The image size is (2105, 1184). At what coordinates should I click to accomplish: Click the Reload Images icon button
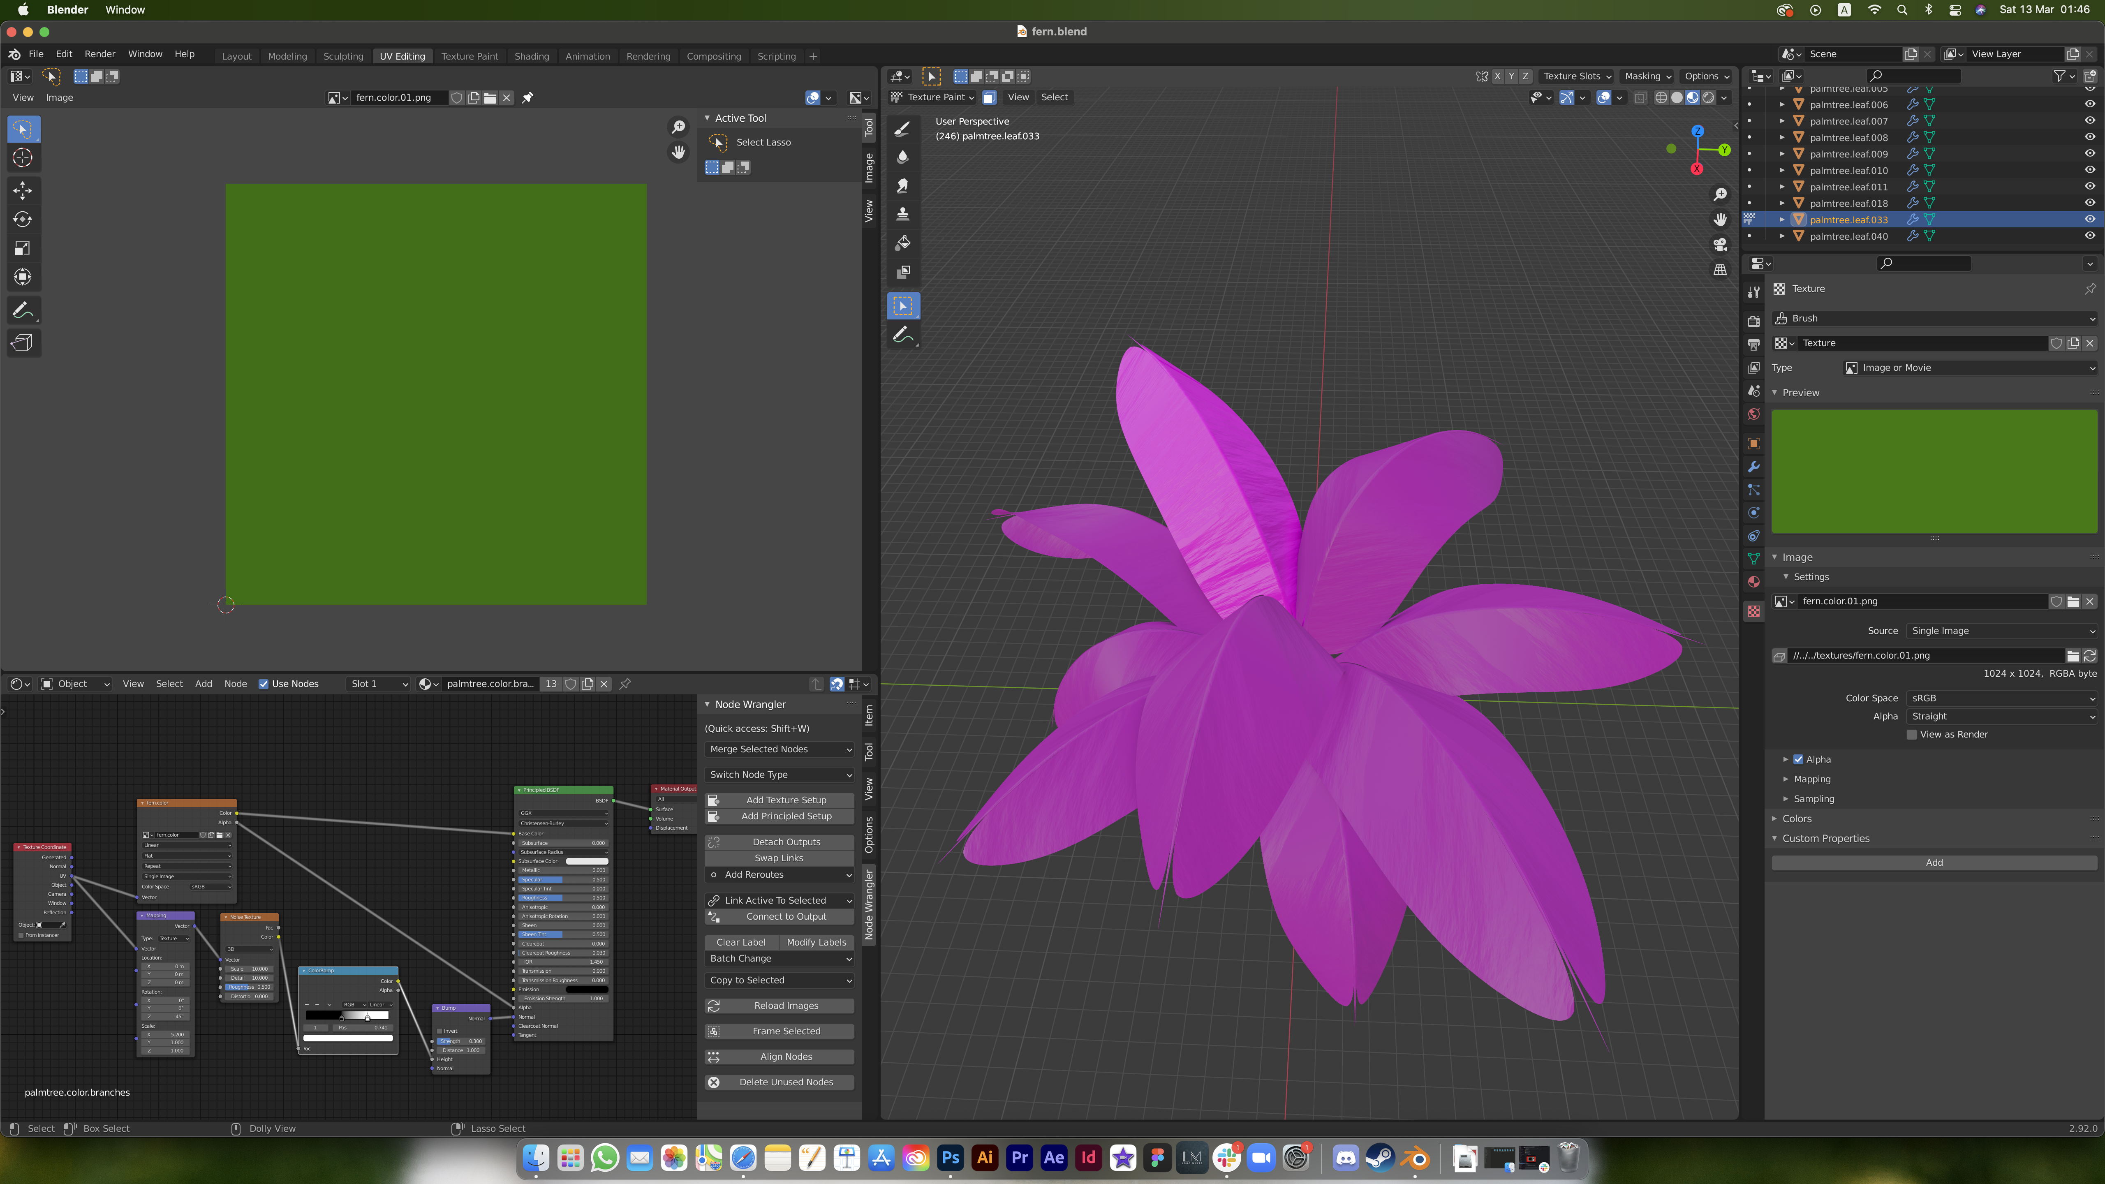[713, 1006]
